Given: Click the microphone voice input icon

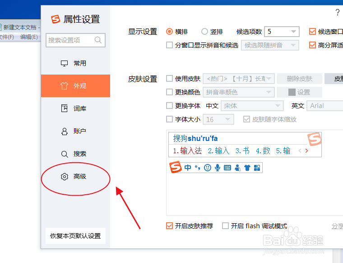Looking at the screenshot, I should pyautogui.click(x=218, y=168).
